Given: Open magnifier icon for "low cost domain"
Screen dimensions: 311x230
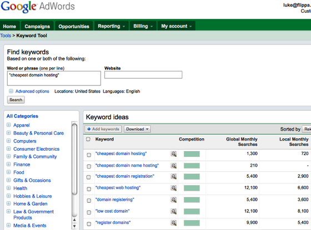Looking at the screenshot, I should (173, 211).
